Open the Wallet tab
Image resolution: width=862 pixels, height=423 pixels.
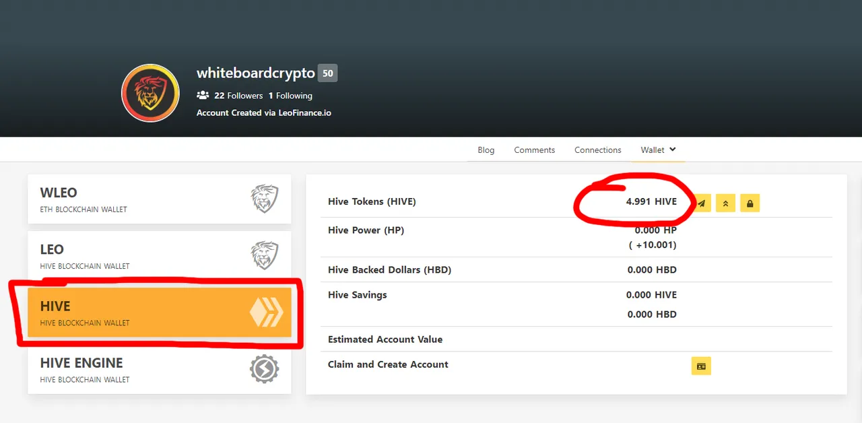[658, 150]
